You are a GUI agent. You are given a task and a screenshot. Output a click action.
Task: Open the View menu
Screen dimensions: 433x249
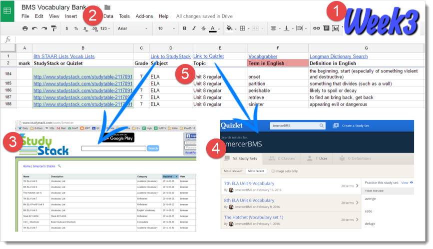click(54, 16)
